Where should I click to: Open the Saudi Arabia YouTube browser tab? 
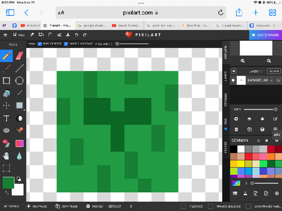coord(126,26)
